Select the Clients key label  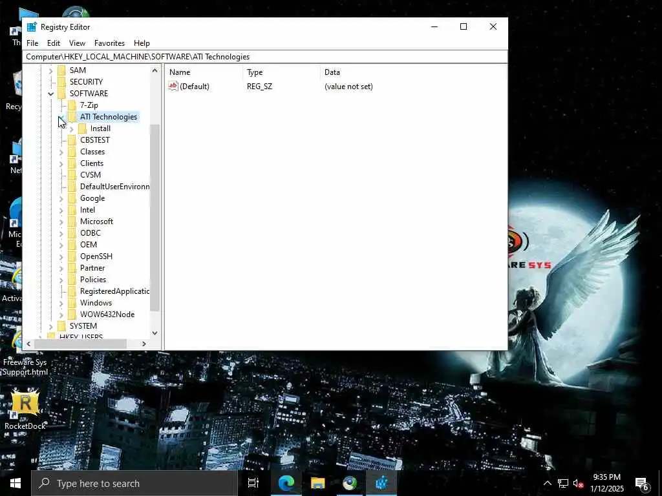[x=92, y=163]
